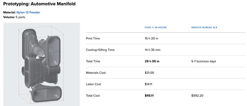Click the $31.00 materials cost value
Image resolution: width=247 pixels, height=106 pixels.
click(149, 73)
